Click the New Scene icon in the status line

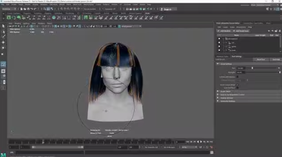(x=21, y=9)
